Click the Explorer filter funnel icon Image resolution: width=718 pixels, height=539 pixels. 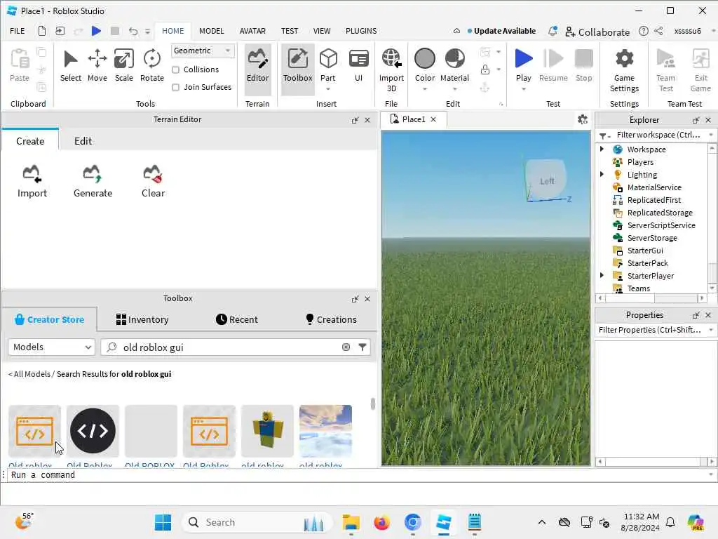(603, 135)
